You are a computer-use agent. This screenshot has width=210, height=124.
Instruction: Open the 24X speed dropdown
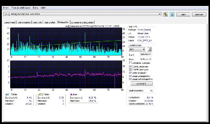[137, 49]
